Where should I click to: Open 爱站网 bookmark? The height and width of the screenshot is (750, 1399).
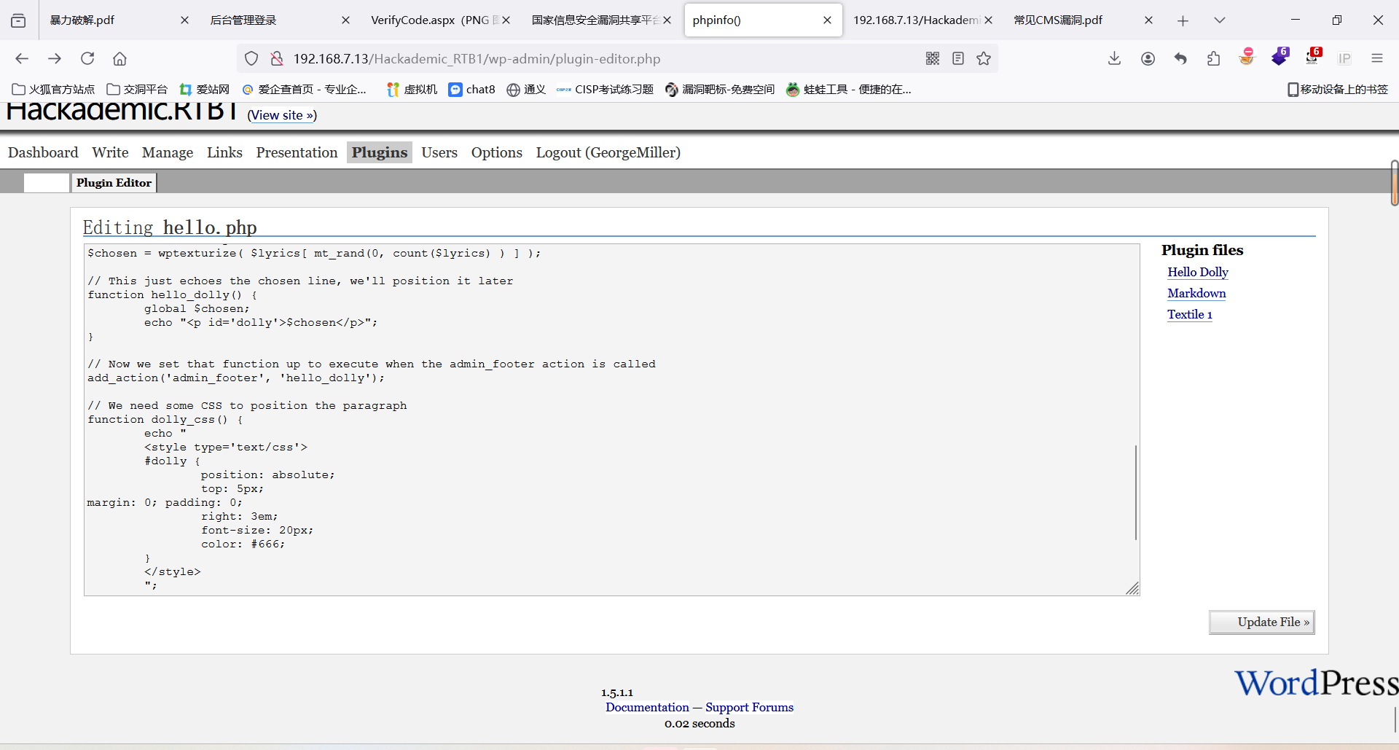click(x=204, y=89)
